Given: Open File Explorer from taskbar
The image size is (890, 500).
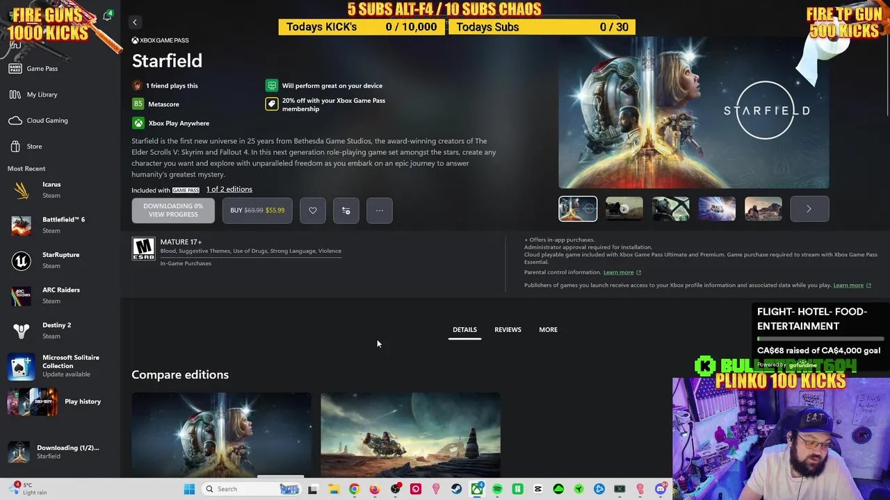Looking at the screenshot, I should (334, 489).
